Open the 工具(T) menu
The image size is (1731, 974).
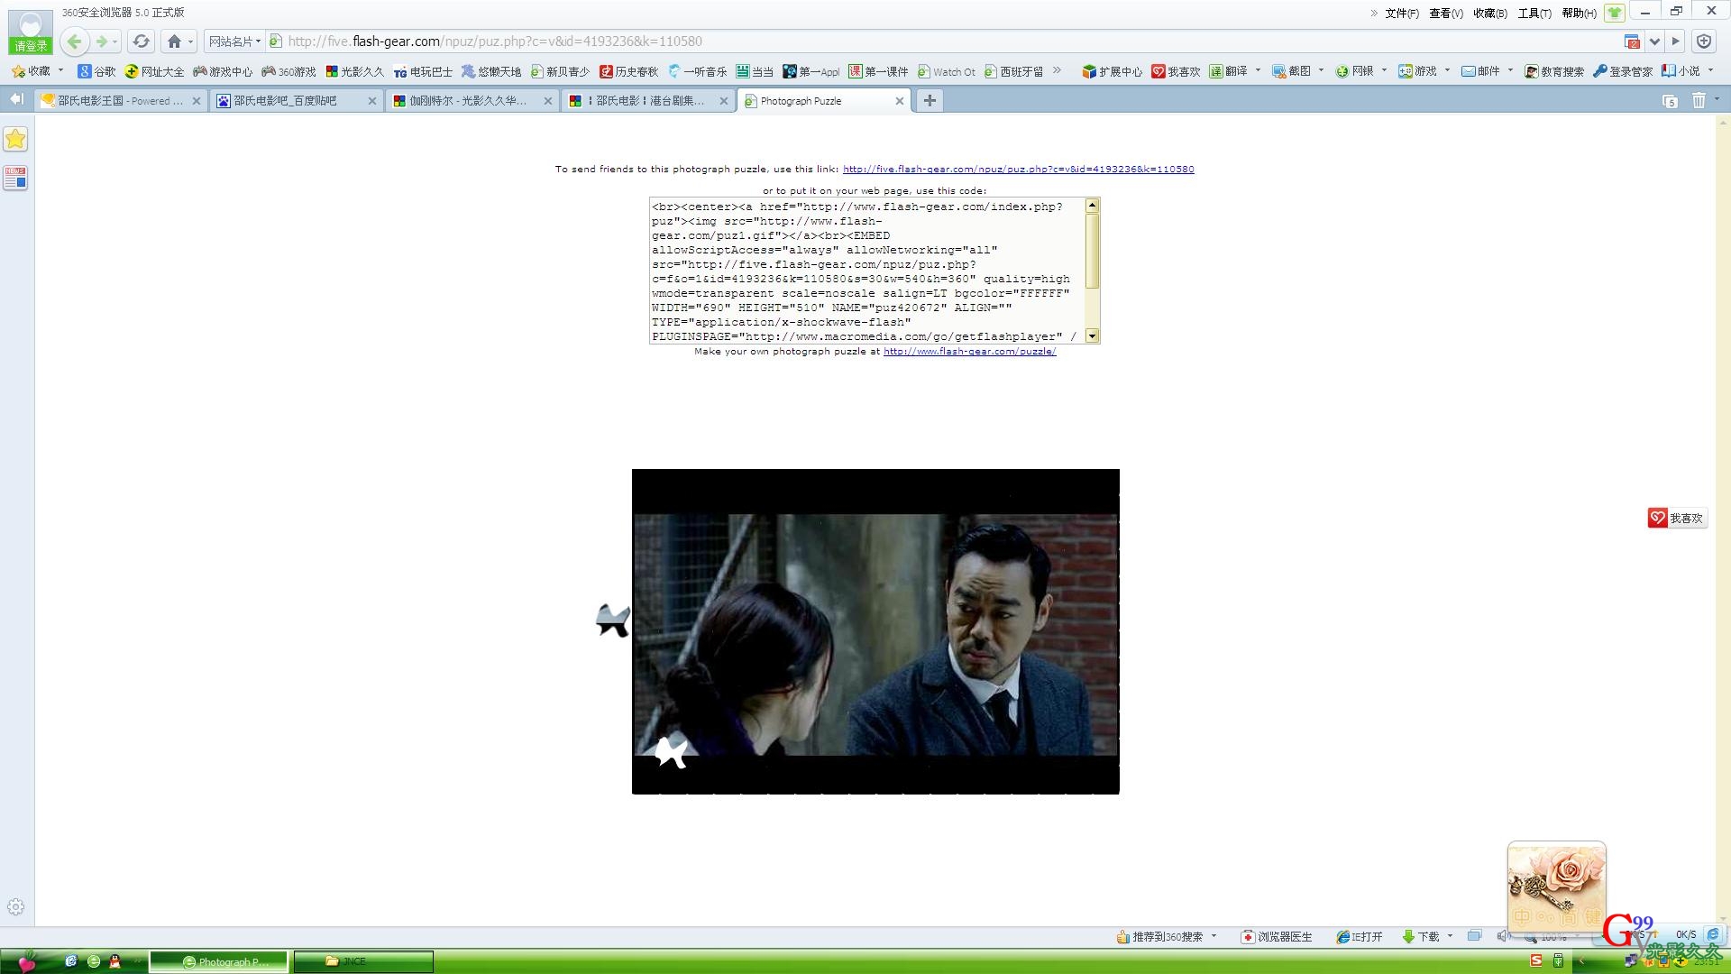tap(1534, 14)
